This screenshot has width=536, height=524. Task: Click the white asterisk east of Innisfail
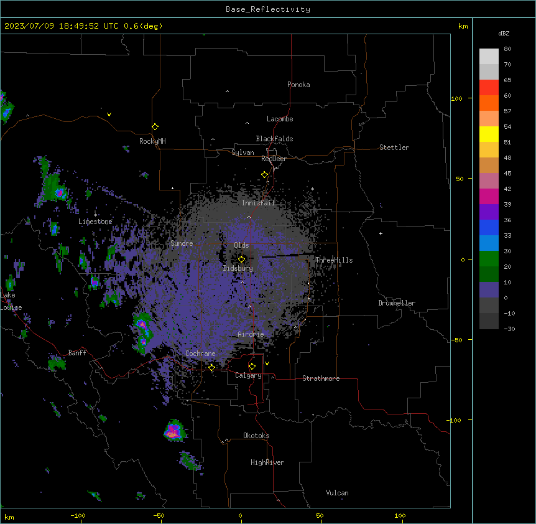[x=312, y=189]
